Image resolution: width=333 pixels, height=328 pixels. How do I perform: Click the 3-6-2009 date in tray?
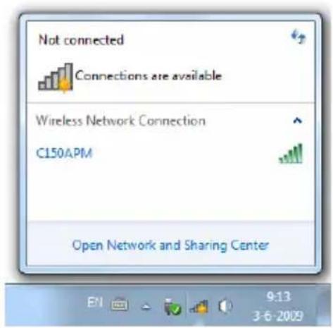pyautogui.click(x=278, y=316)
